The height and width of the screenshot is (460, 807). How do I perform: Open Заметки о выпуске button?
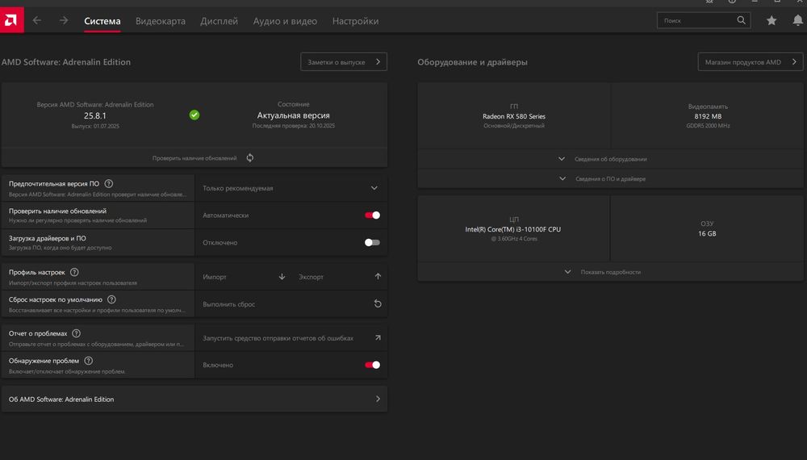tap(344, 62)
